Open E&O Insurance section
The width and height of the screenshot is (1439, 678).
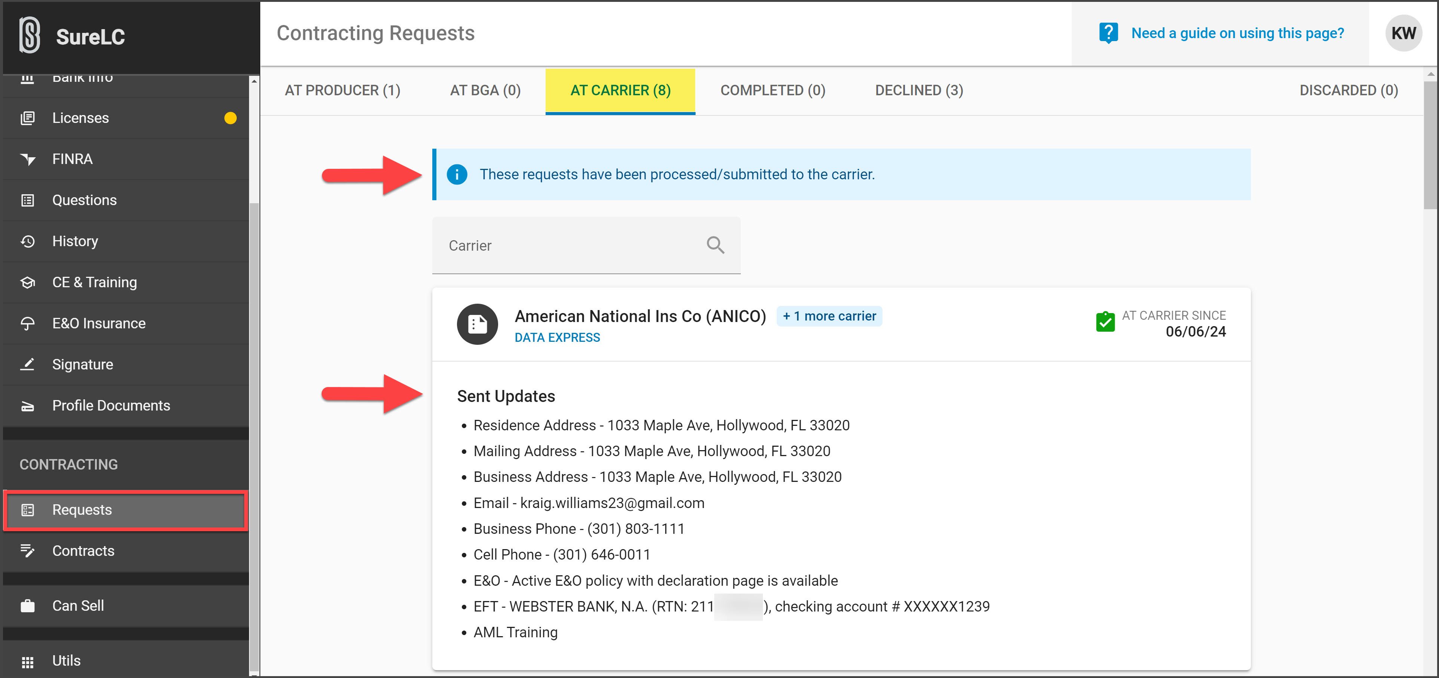pos(126,323)
